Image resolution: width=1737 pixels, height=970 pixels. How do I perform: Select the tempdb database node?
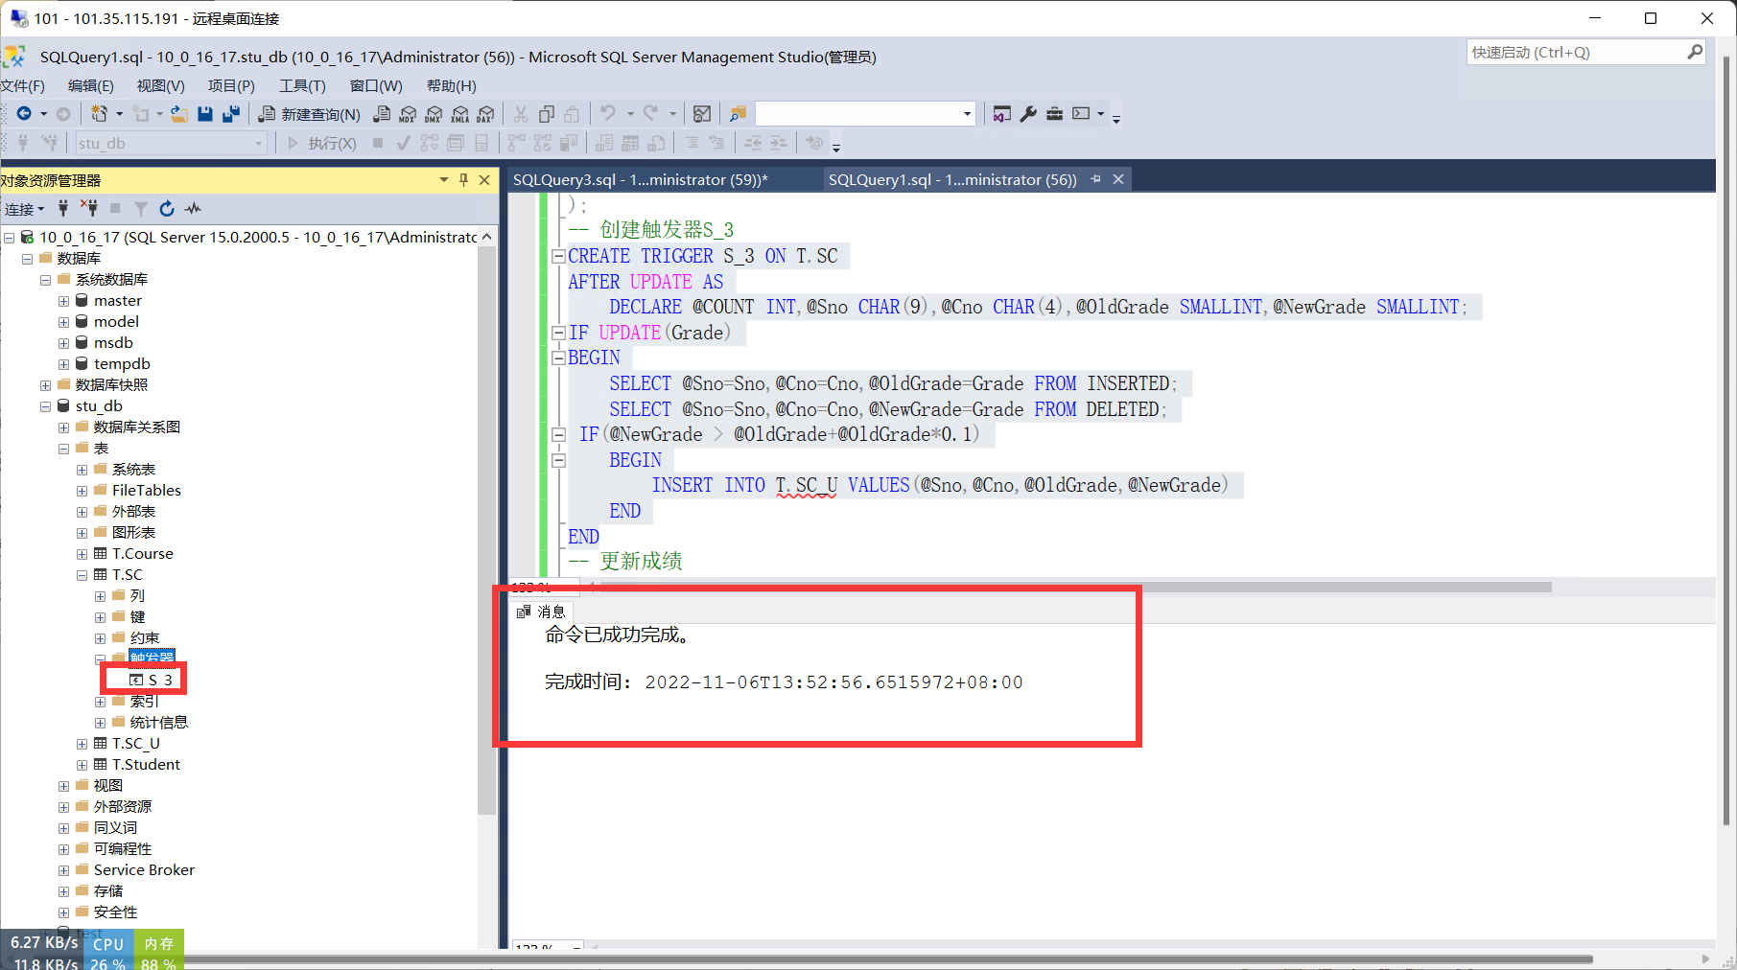pos(122,364)
